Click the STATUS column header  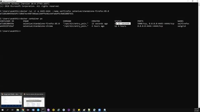click(x=118, y=21)
